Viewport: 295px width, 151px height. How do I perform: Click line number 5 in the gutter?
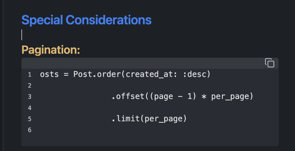30,119
